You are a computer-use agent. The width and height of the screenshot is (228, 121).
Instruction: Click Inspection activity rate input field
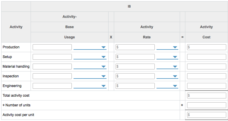pos(135,76)
